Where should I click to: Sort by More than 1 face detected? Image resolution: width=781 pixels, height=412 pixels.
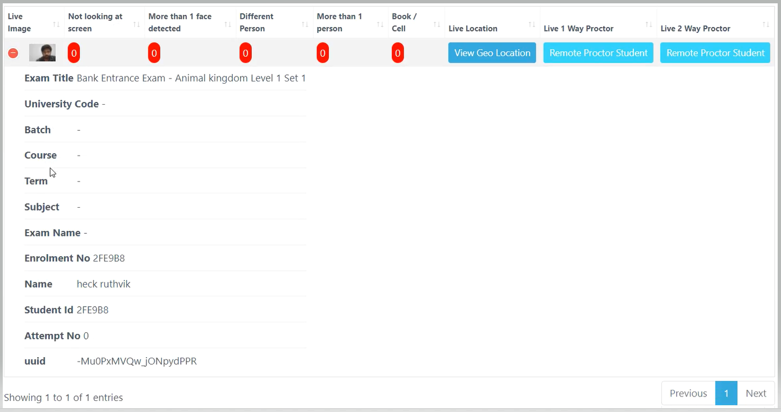[227, 24]
